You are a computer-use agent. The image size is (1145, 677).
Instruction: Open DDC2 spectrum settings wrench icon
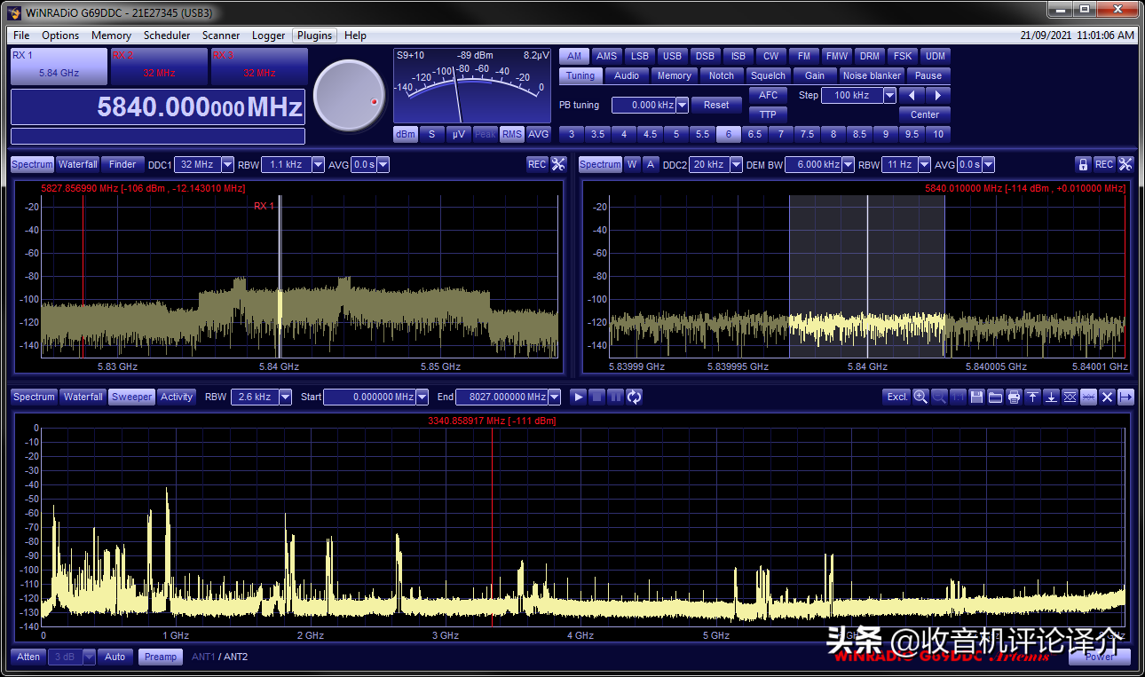tap(1125, 164)
